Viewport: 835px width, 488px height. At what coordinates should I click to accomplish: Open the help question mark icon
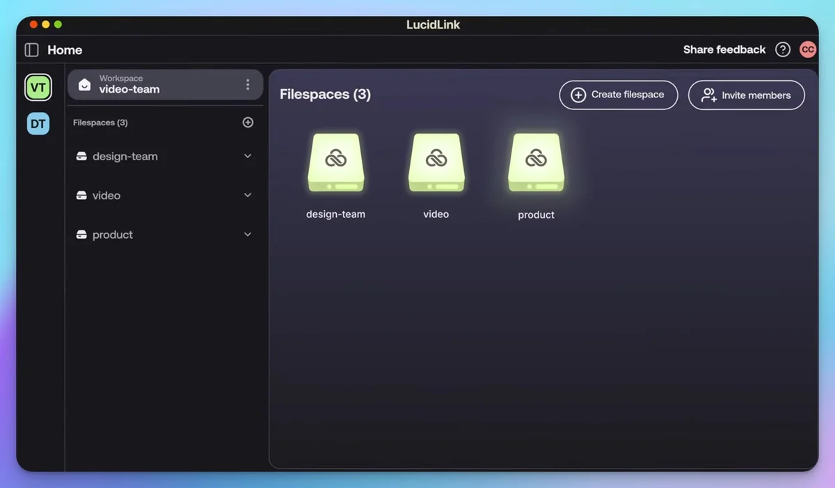click(783, 49)
